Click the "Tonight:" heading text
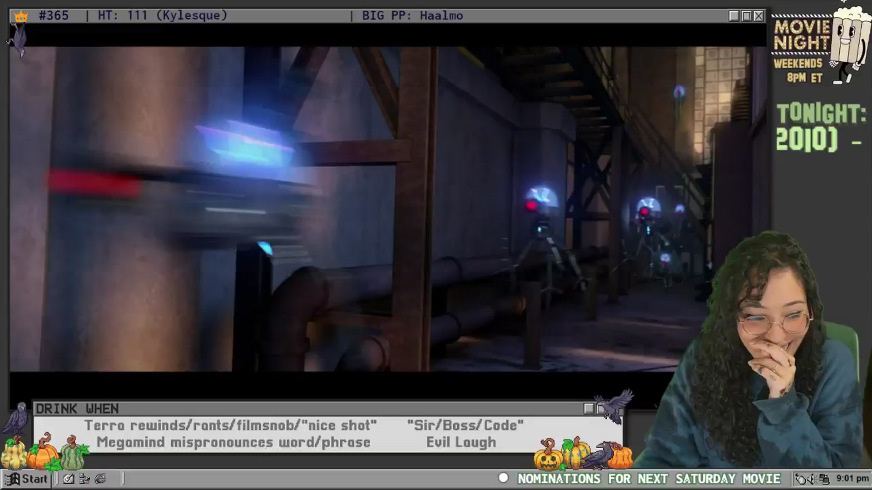The image size is (872, 490). 821,114
